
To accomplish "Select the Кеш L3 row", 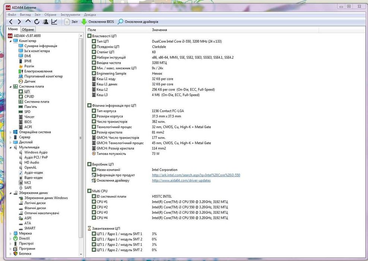I will tap(146, 95).
